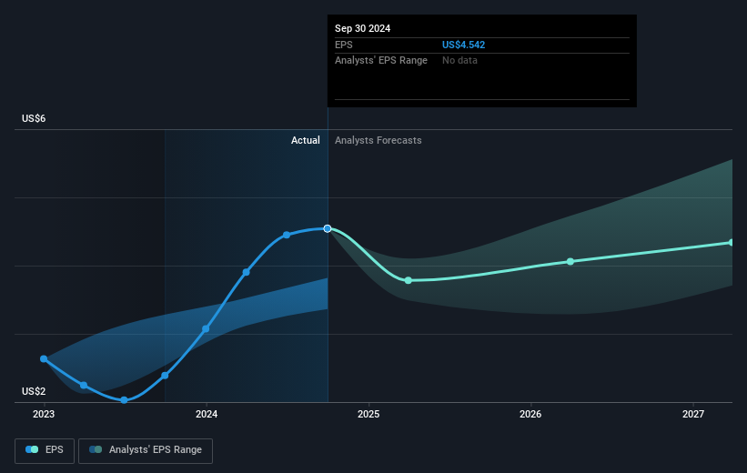Click the 'Analysts Forecasts' label
Image resolution: width=747 pixels, height=473 pixels.
[379, 140]
